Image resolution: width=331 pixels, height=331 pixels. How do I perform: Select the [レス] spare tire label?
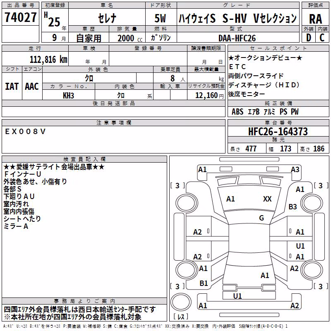tap(181, 317)
